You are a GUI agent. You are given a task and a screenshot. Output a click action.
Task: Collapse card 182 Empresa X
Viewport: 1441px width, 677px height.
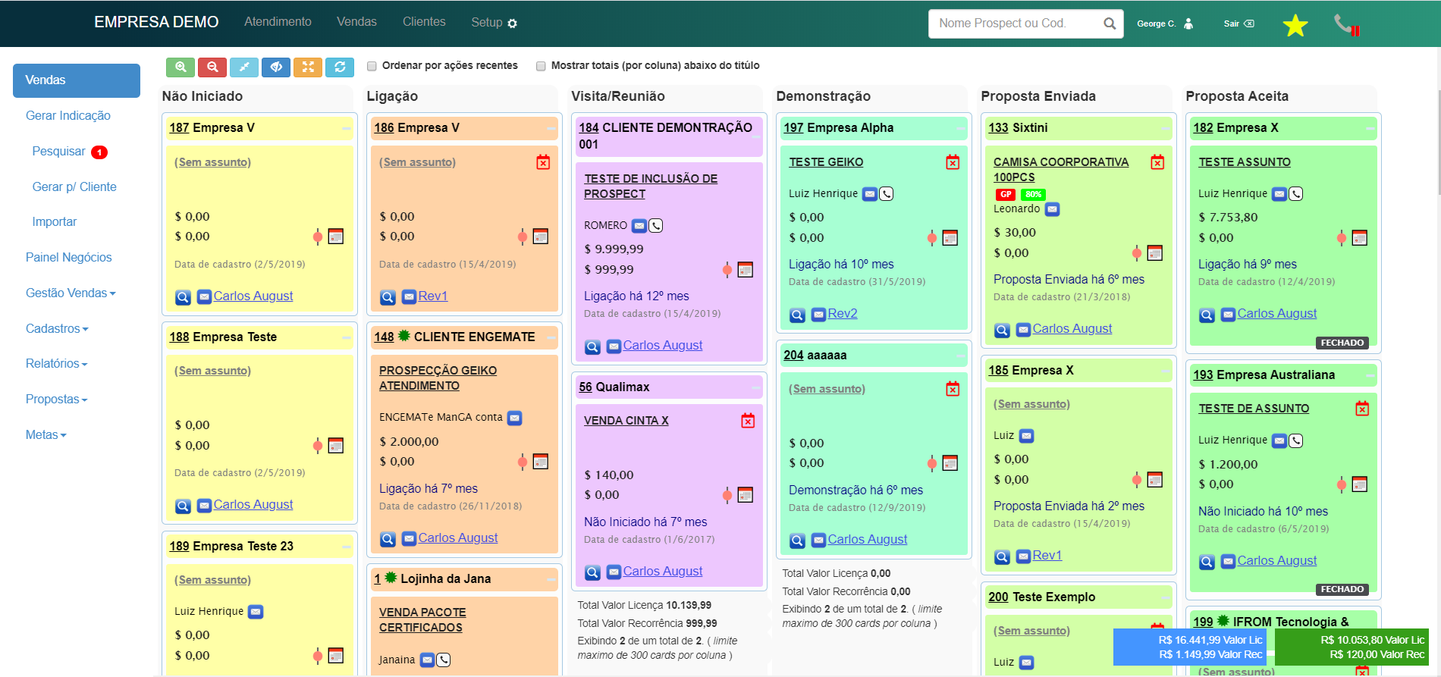1370,129
